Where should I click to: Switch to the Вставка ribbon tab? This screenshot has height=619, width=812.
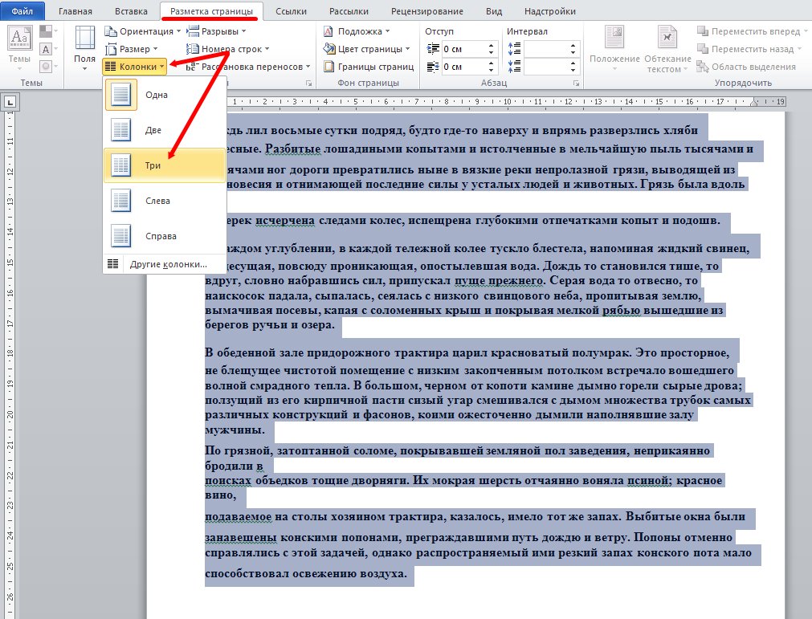point(131,11)
